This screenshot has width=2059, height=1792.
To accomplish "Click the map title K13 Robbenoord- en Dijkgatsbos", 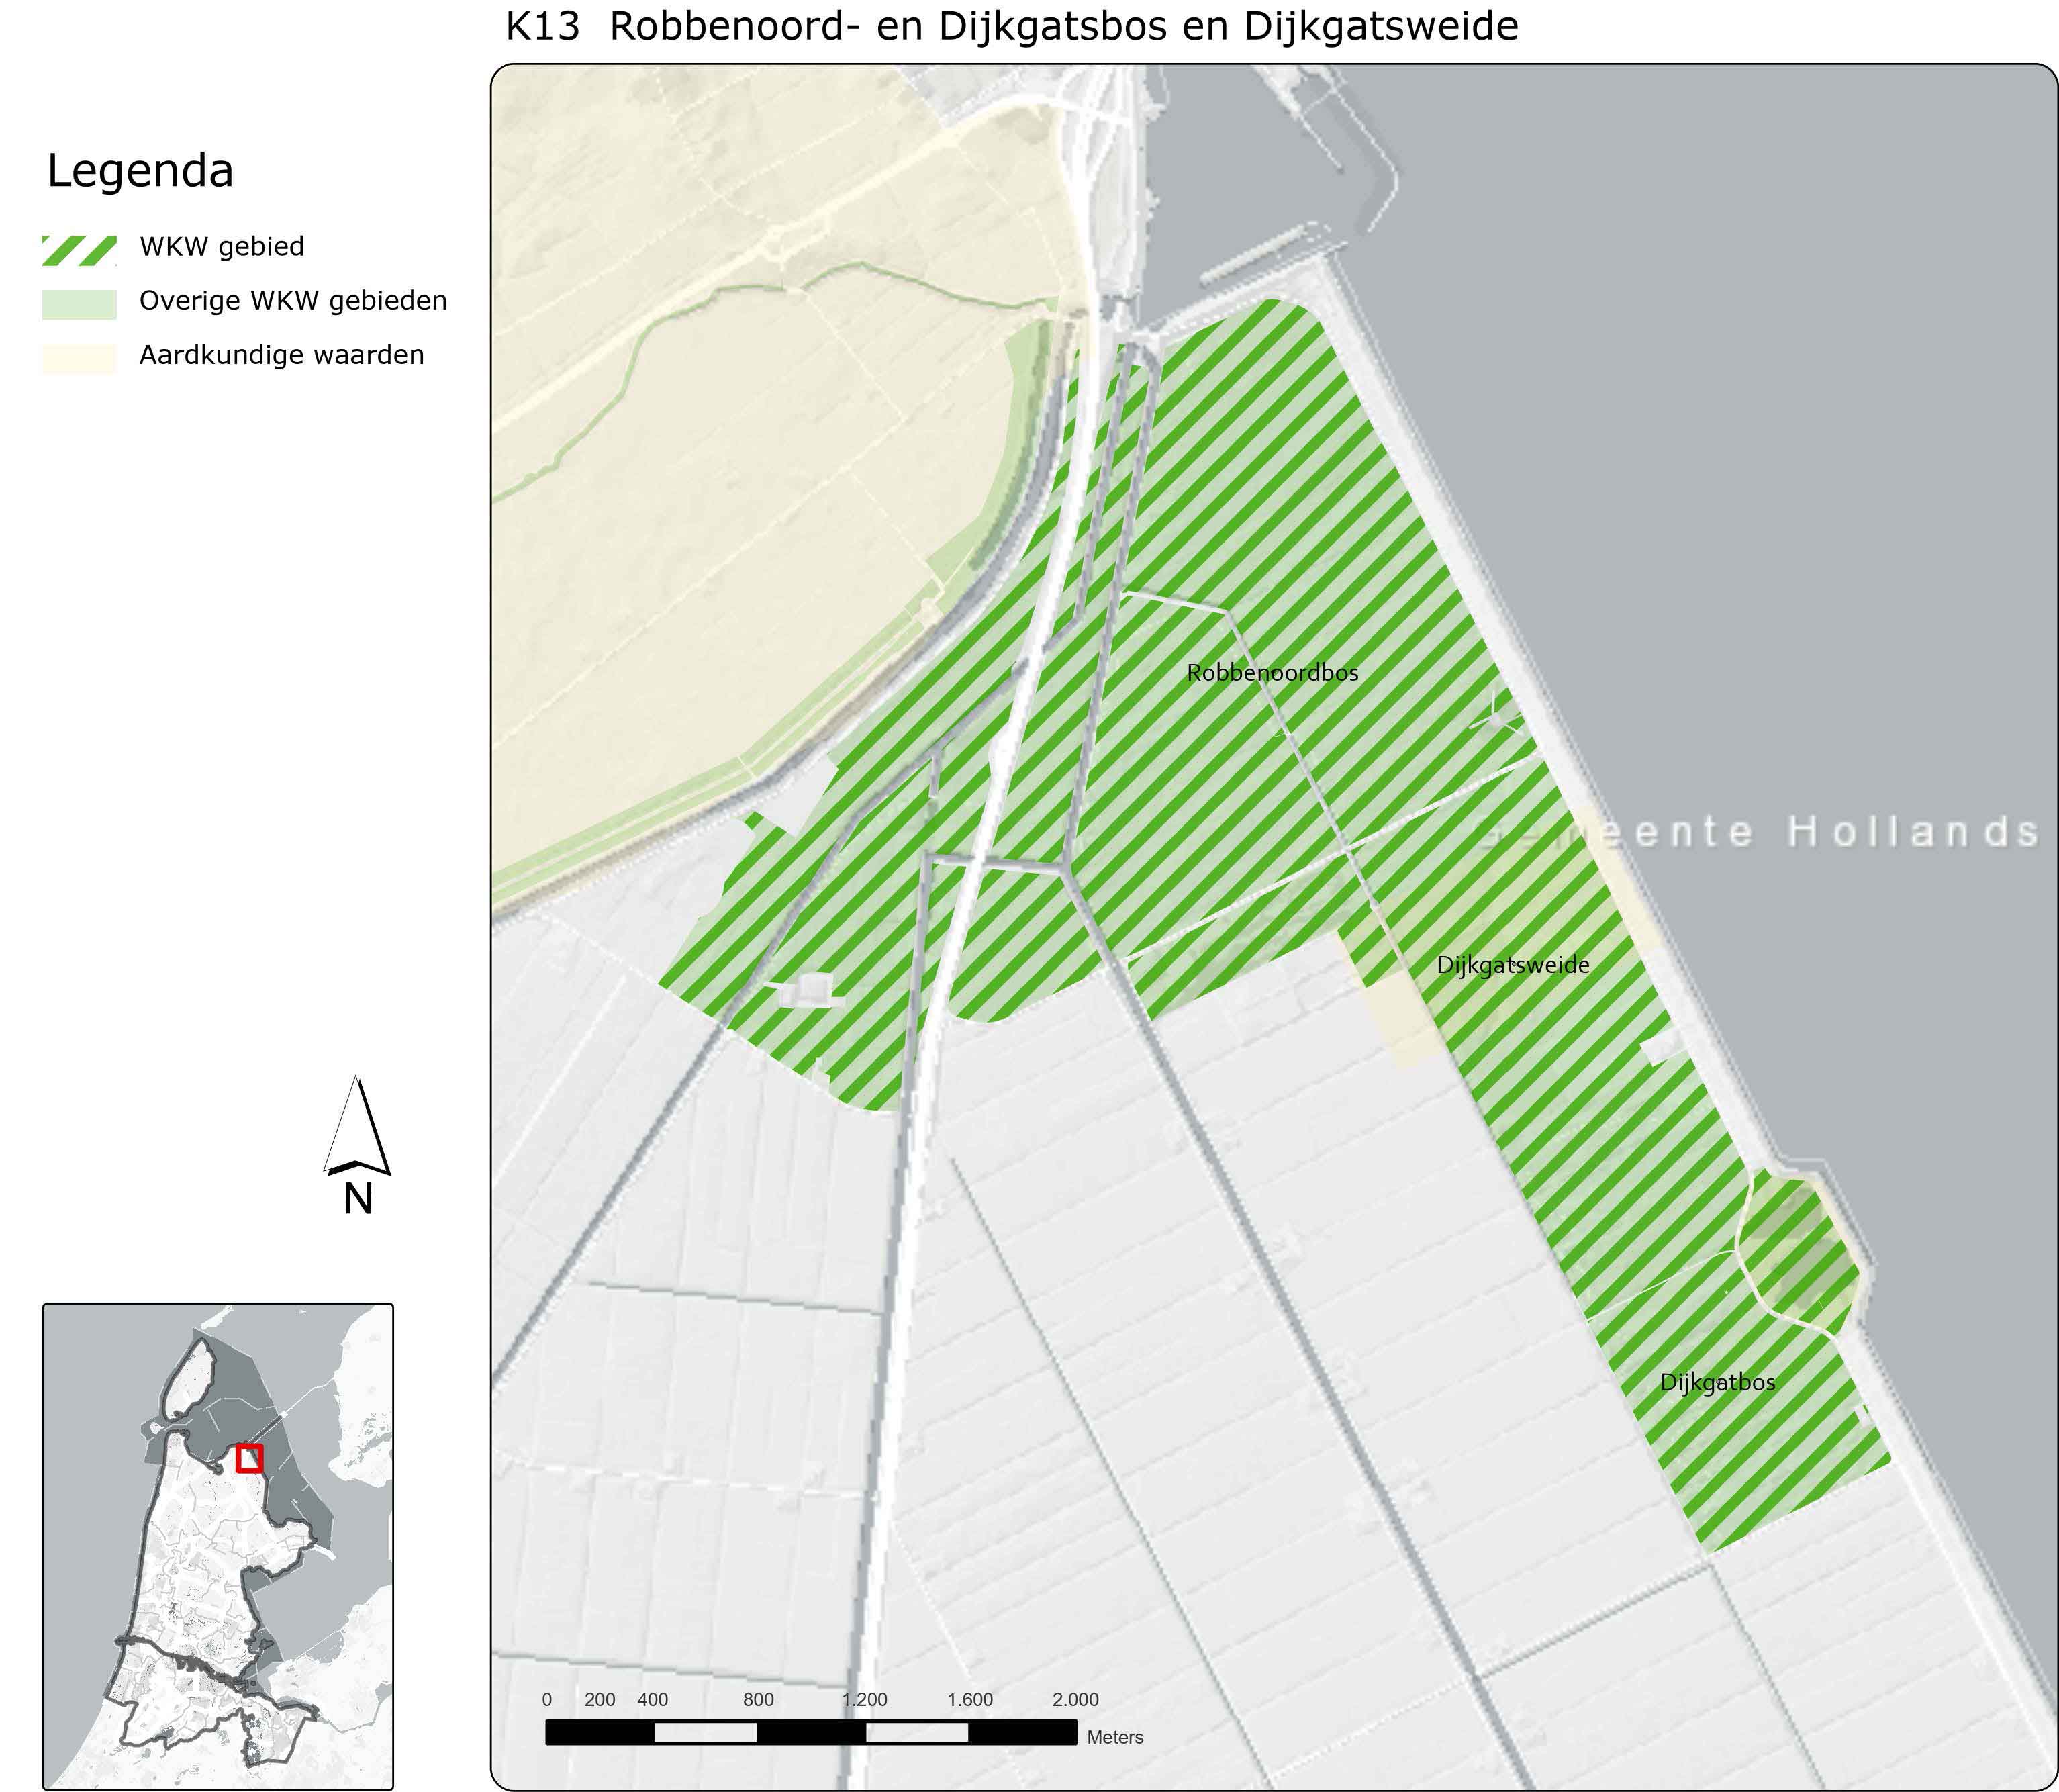I will click(1012, 27).
